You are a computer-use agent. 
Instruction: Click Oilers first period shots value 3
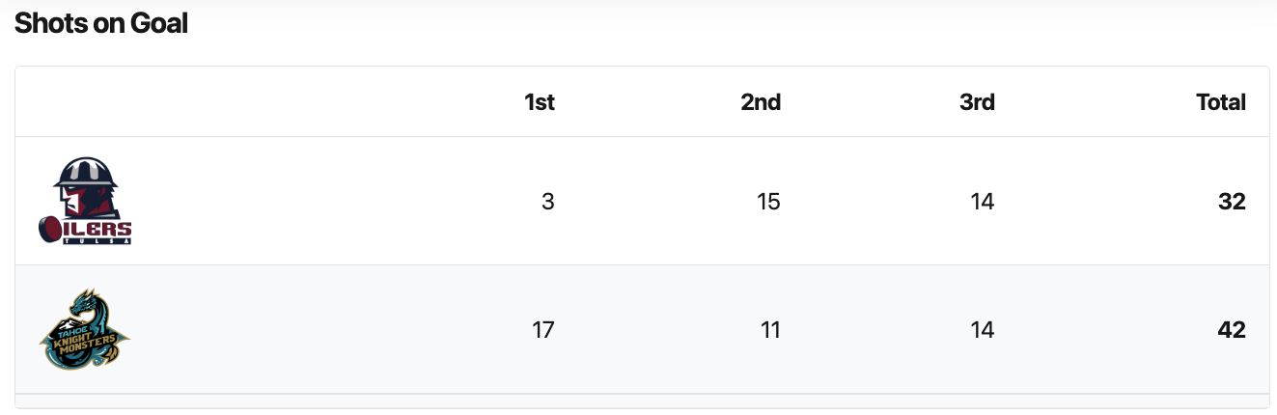tap(548, 202)
